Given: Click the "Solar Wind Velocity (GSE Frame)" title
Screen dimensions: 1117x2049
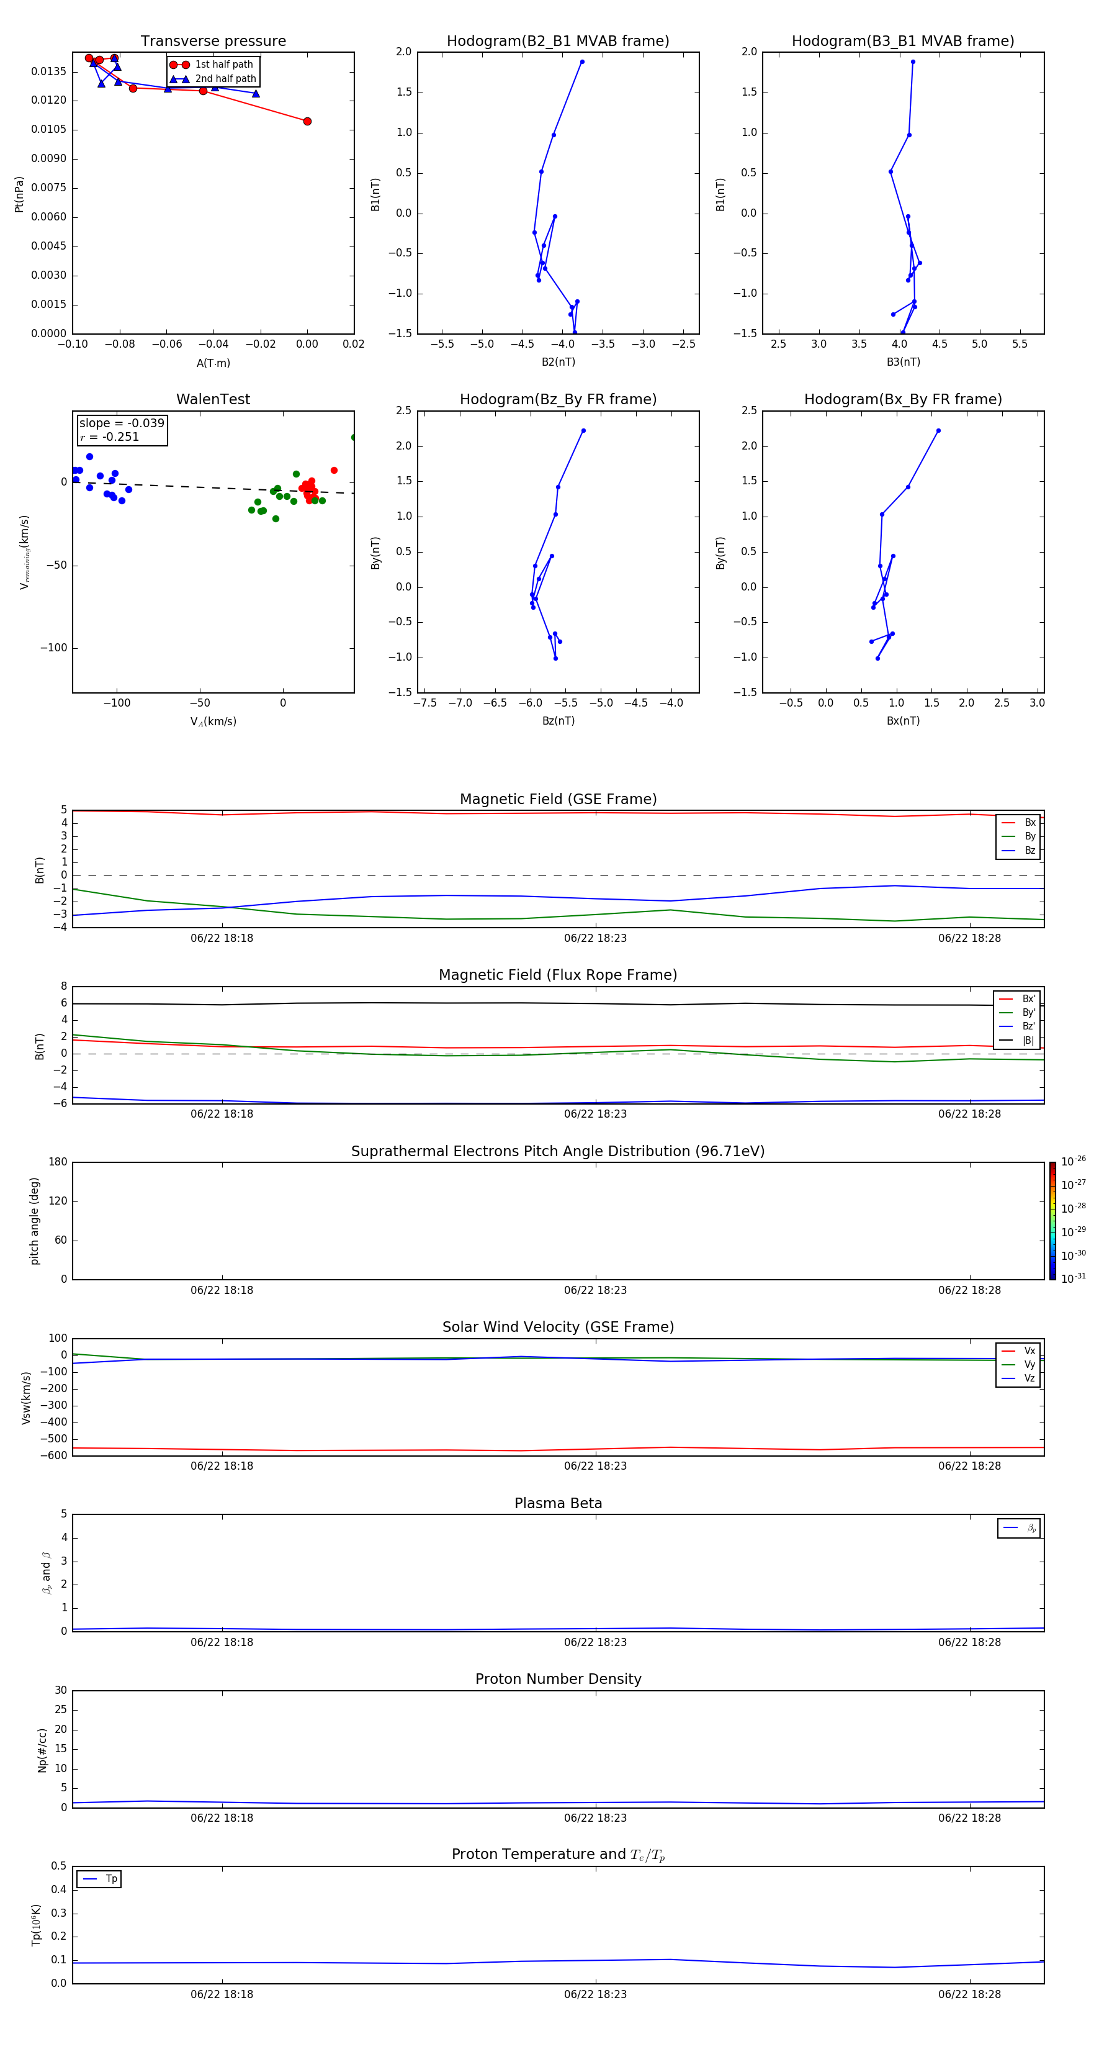Looking at the screenshot, I should coord(558,1328).
